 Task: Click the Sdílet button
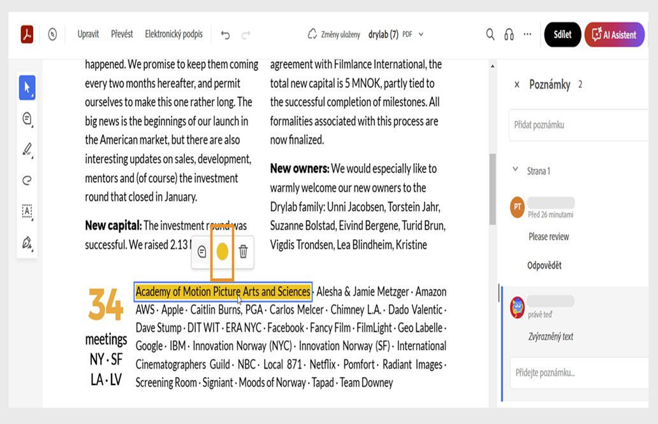pos(562,34)
